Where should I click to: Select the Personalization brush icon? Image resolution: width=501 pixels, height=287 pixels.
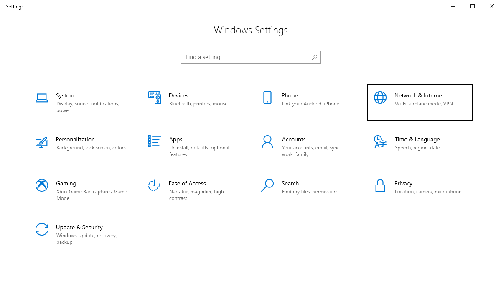[42, 142]
